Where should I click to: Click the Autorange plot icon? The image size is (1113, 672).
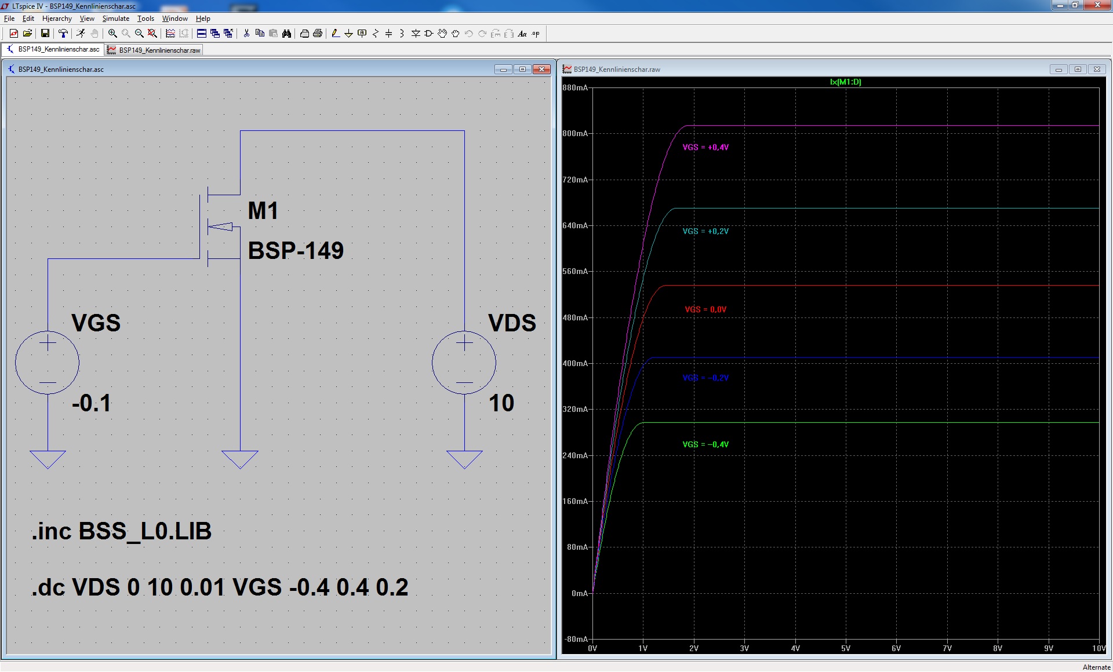coord(170,34)
